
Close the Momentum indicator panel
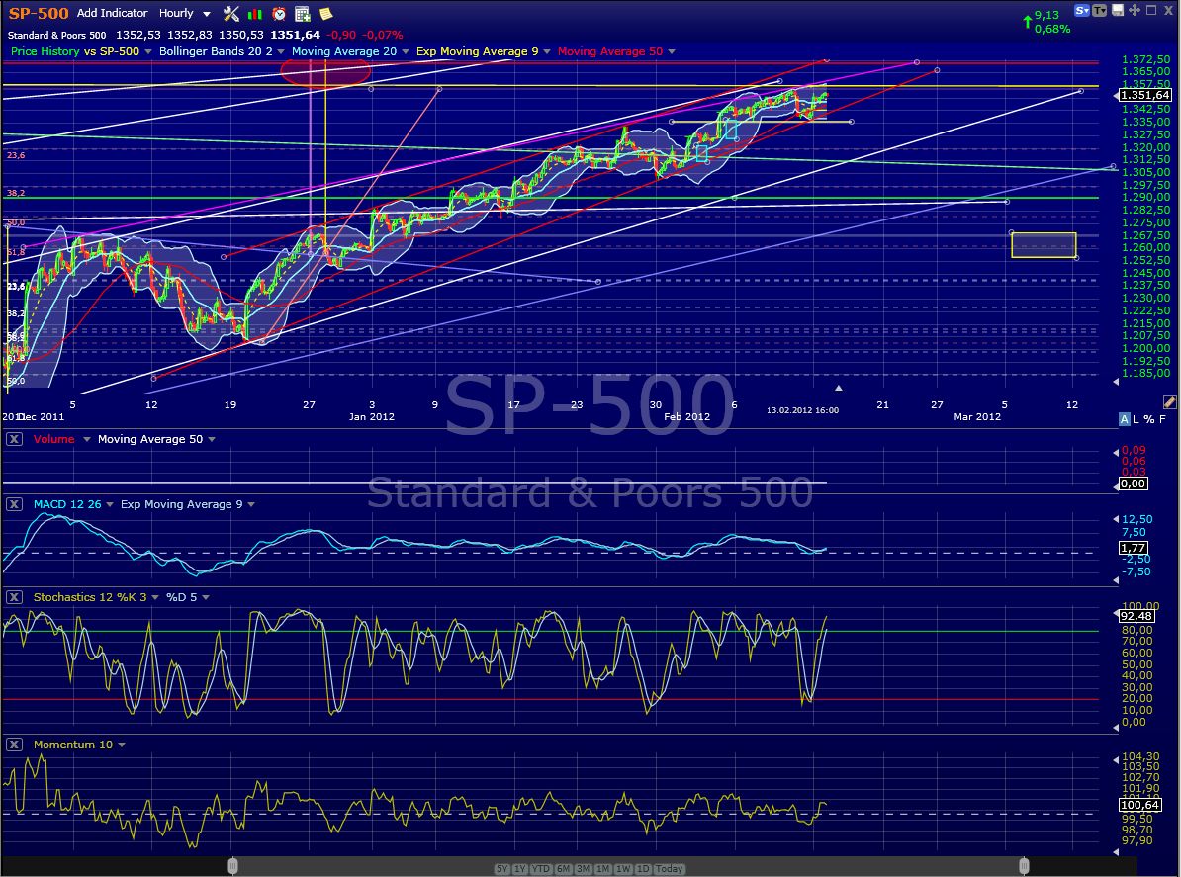pyautogui.click(x=14, y=745)
